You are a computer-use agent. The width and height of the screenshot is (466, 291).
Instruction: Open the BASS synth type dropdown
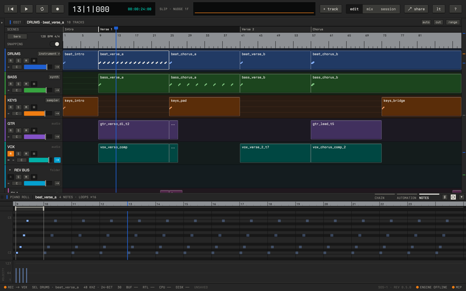(x=54, y=77)
